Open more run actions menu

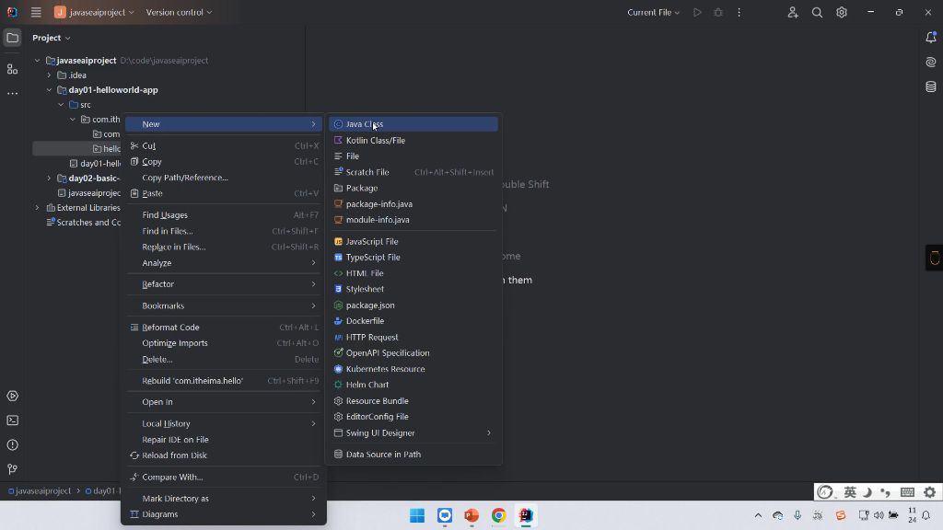point(739,12)
